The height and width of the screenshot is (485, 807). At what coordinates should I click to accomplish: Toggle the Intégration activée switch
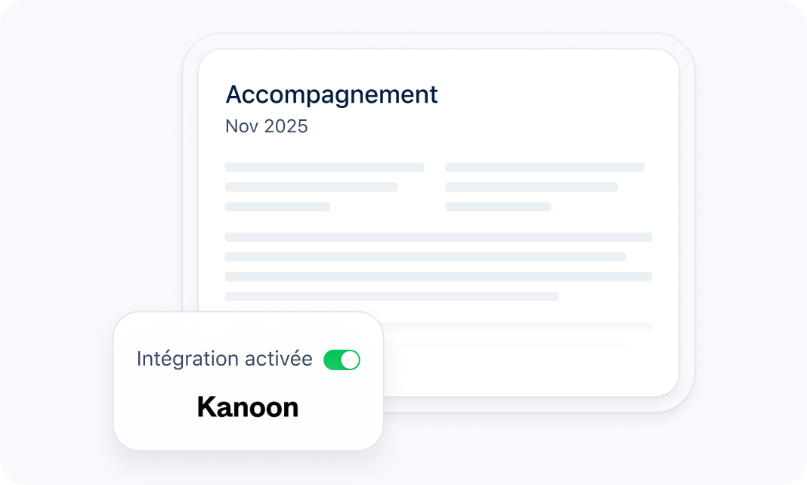342,360
